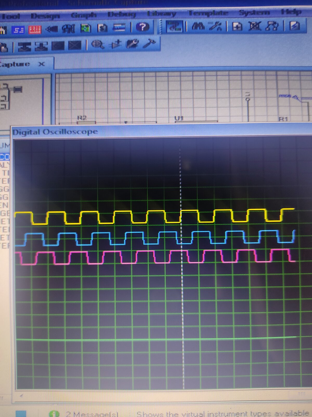Click the yellow channel trace
This screenshot has width=312, height=417.
(155, 216)
